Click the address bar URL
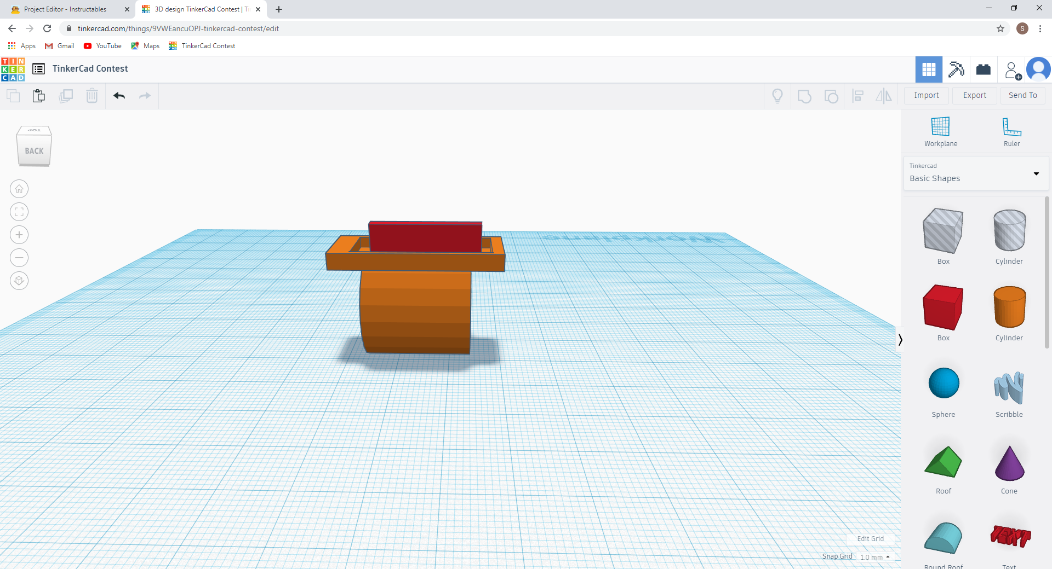Screen dimensions: 1052x569 (178, 28)
